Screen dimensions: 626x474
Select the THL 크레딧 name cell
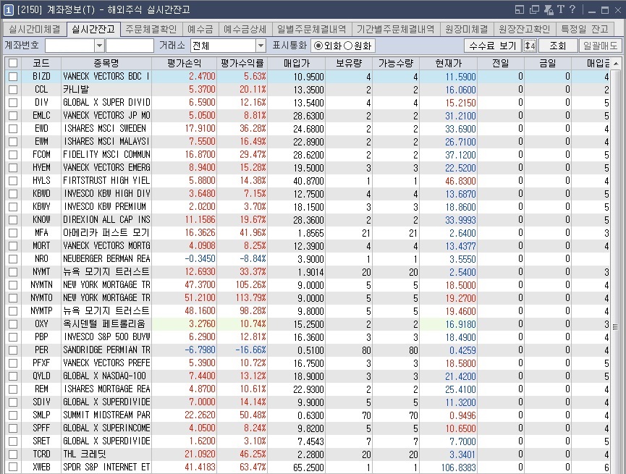tap(106, 454)
